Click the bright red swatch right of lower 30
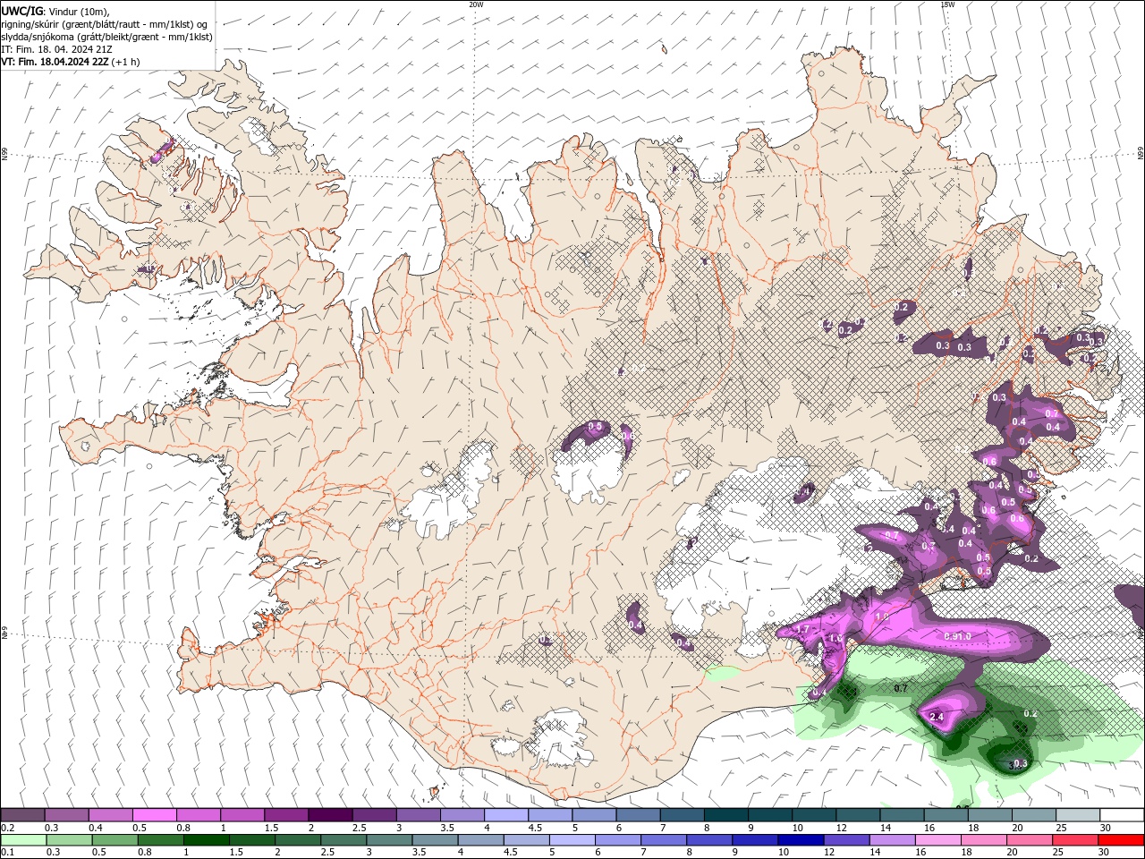 coord(1121,840)
